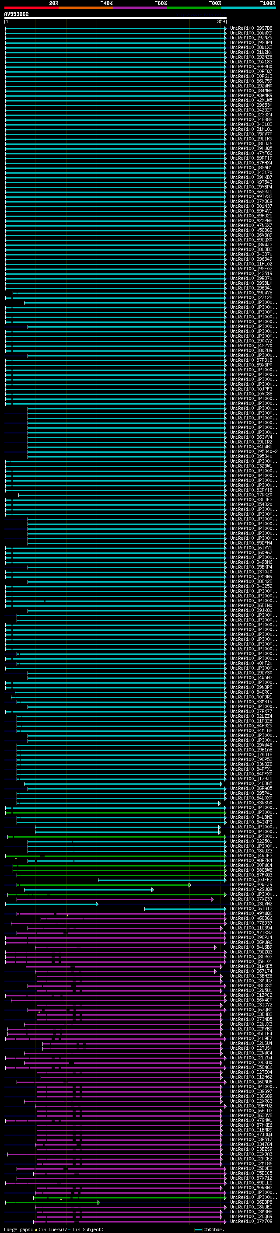Select the UniRef100_B6K4C0 label

(251, 1000)
